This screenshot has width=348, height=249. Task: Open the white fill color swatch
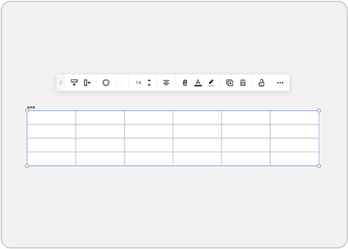coord(119,83)
